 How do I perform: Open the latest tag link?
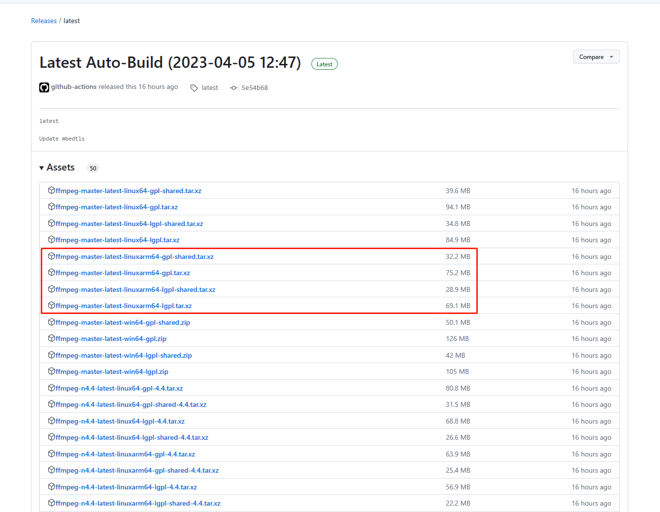click(210, 88)
